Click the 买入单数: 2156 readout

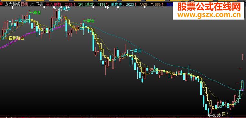(61, 4)
